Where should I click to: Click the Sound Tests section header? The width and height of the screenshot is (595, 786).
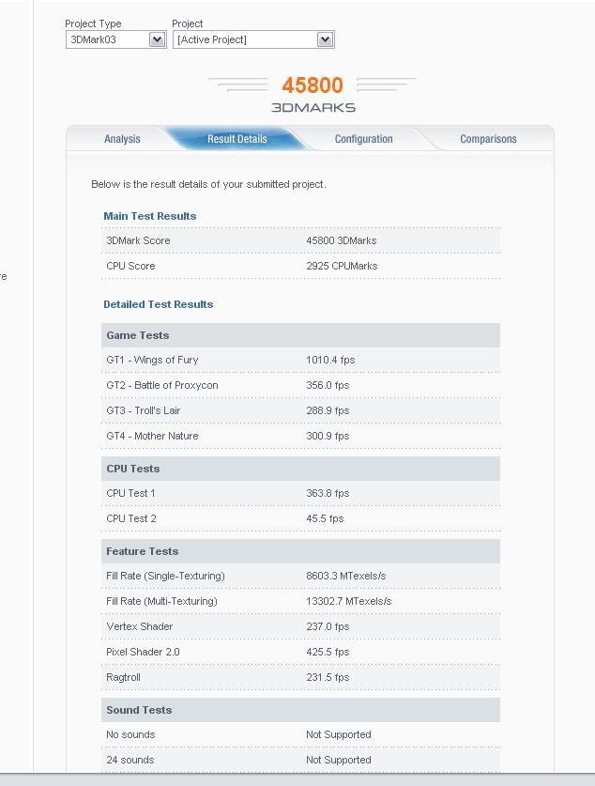click(x=300, y=710)
